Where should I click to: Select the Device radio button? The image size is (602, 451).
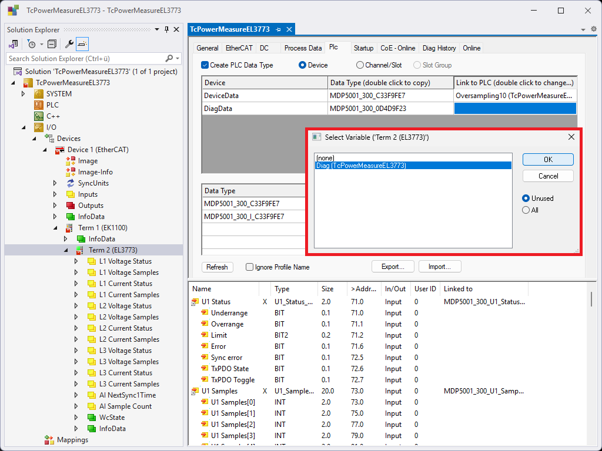(302, 65)
